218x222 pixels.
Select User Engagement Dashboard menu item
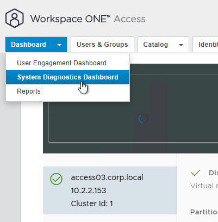[68, 63]
